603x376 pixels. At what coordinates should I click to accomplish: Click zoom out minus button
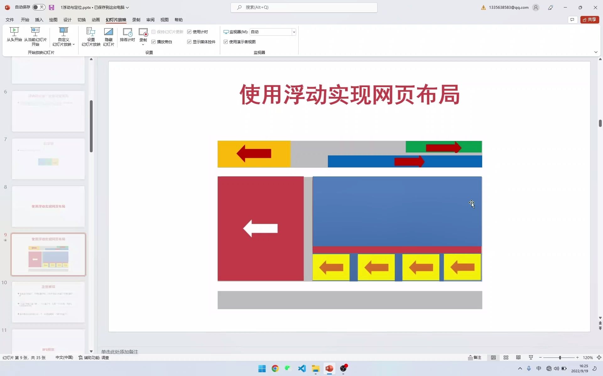(x=541, y=358)
